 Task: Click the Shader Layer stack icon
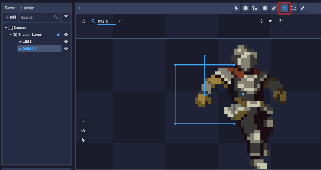(x=15, y=35)
